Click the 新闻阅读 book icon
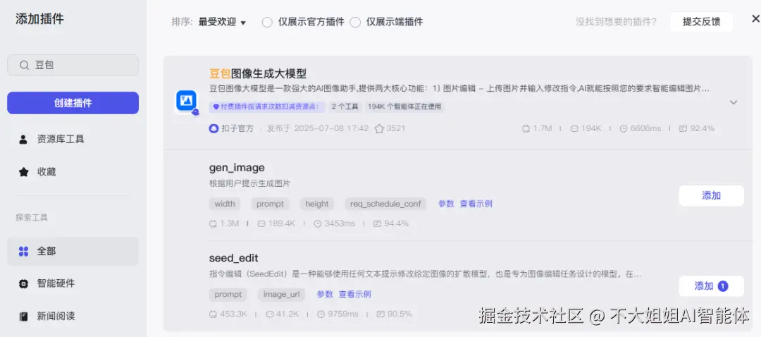The height and width of the screenshot is (337, 761). [x=23, y=317]
